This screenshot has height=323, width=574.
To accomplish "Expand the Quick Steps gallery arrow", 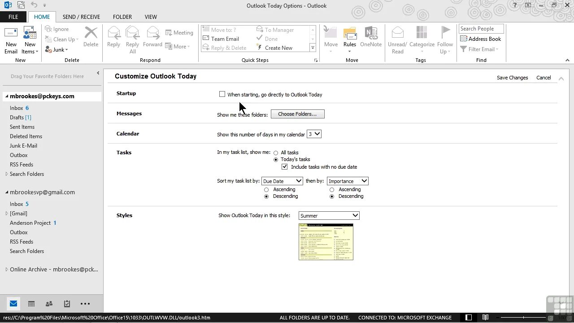I will pyautogui.click(x=313, y=48).
